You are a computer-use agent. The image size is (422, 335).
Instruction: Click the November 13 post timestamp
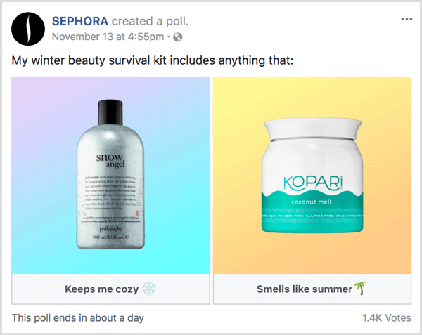108,36
